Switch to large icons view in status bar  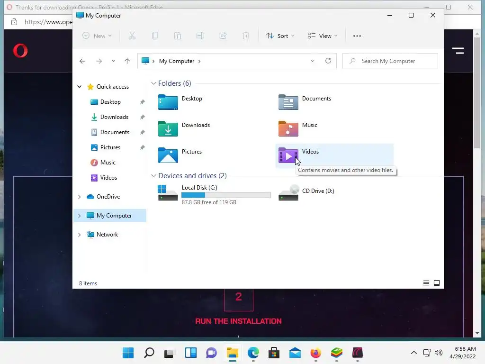pyautogui.click(x=437, y=283)
